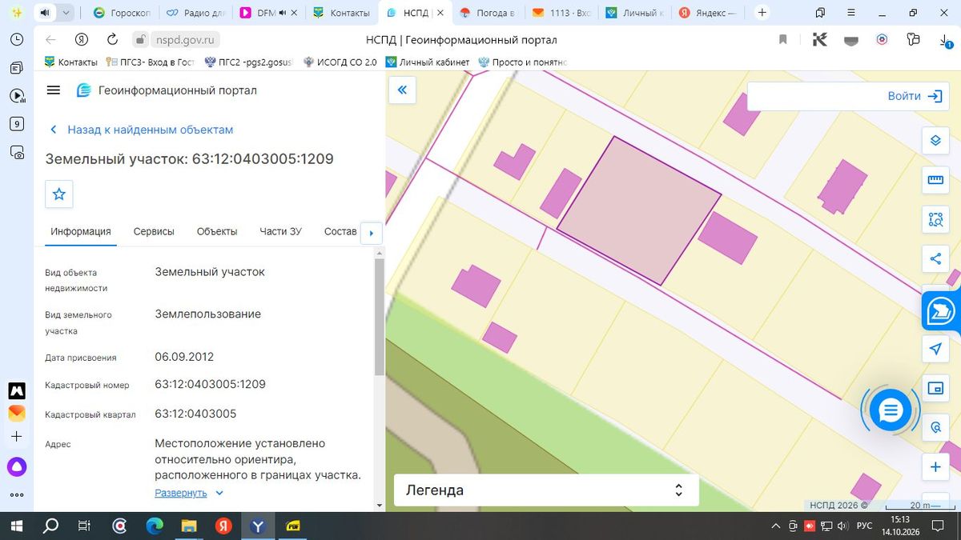
Task: Switch to the Контакты browser tab
Action: 343,13
